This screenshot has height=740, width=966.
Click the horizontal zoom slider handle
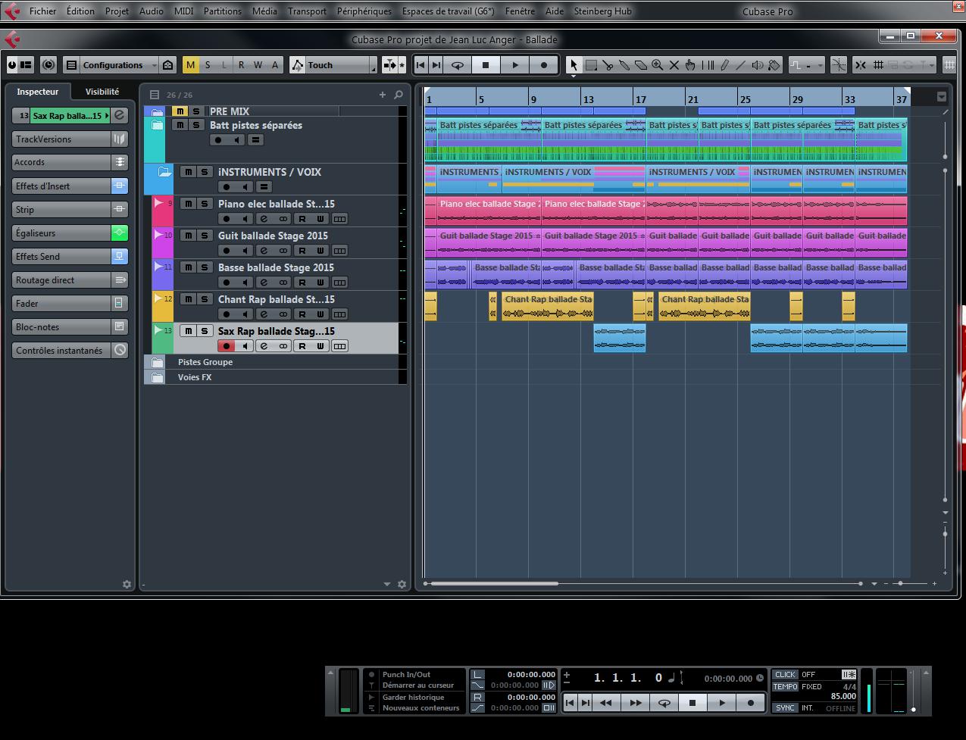pyautogui.click(x=900, y=584)
